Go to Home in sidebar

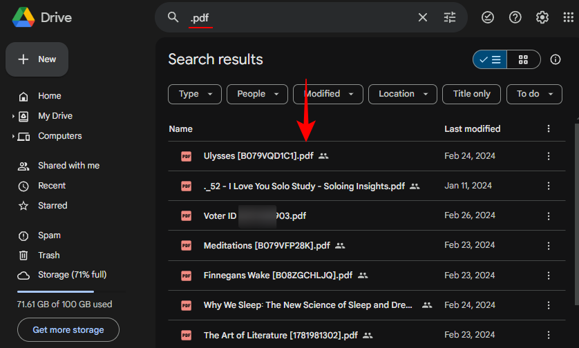click(50, 96)
